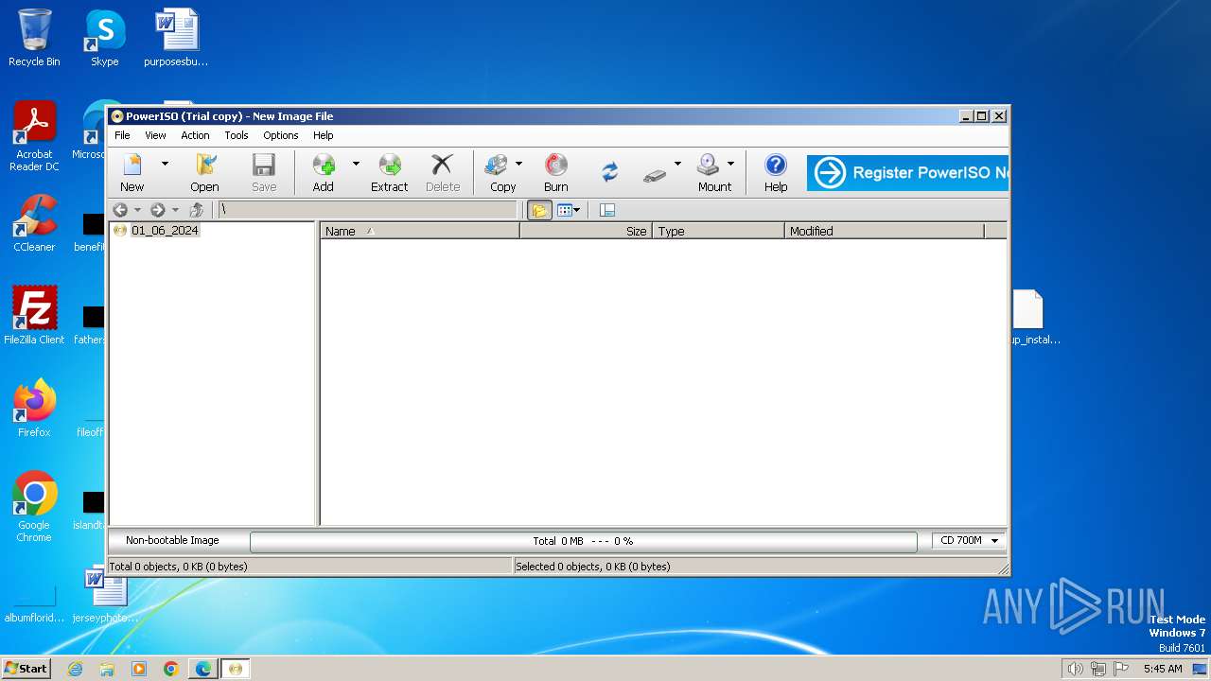Open the New button dropdown arrow
Viewport: 1211px width, 681px height.
click(165, 164)
